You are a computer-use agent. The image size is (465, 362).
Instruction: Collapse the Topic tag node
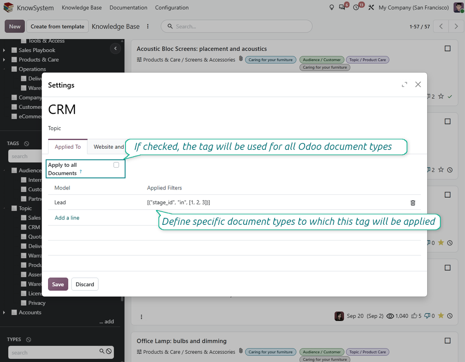coord(4,208)
